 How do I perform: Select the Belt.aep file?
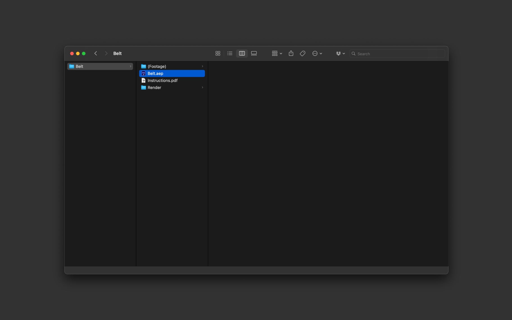[x=172, y=73]
